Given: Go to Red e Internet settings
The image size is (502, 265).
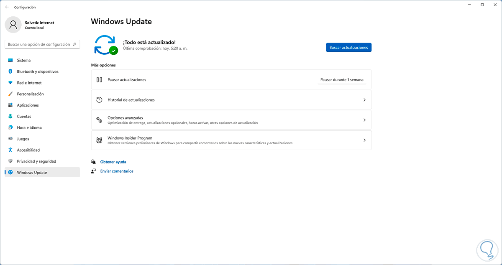Looking at the screenshot, I should pos(42,83).
